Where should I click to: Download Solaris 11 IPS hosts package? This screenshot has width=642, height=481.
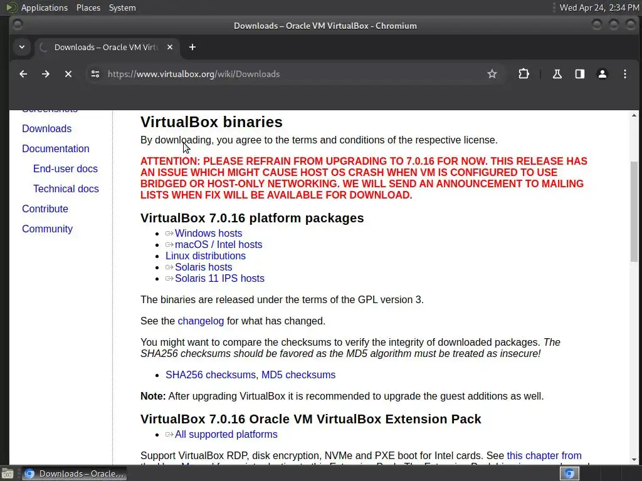[219, 278]
